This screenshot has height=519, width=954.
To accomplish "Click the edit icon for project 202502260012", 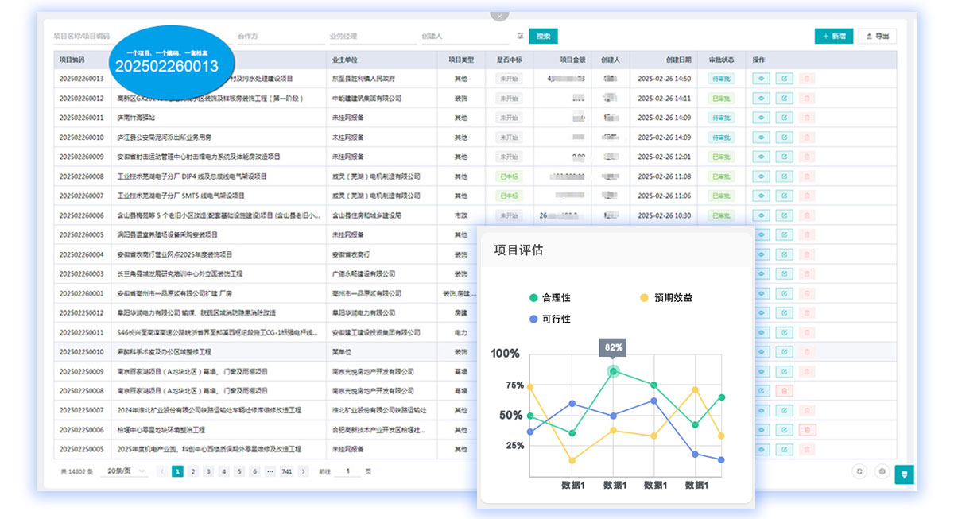I will click(x=785, y=99).
